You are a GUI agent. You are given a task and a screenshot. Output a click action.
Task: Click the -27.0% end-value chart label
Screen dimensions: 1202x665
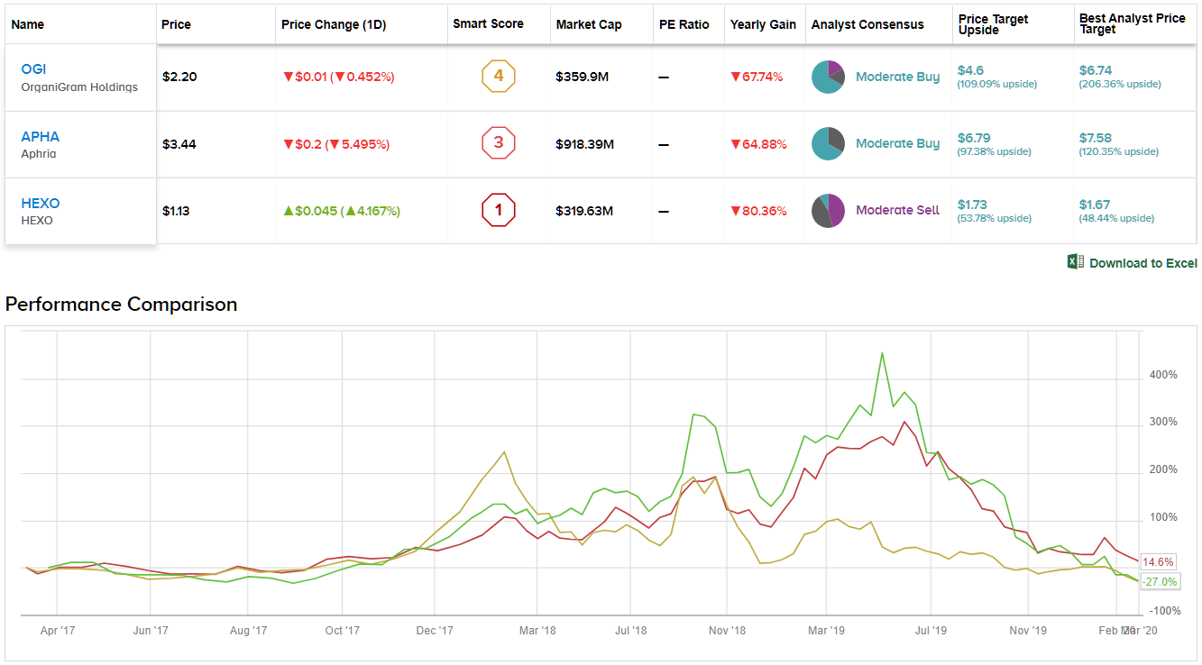1160,582
